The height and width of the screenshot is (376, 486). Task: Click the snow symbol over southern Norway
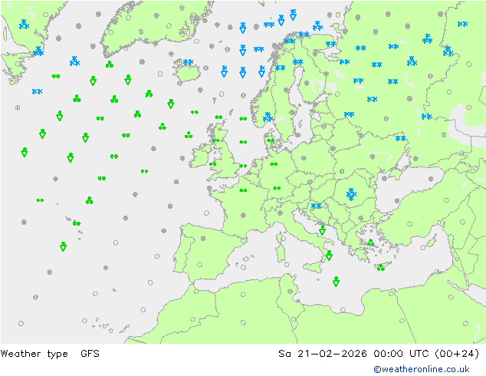pyautogui.click(x=268, y=117)
